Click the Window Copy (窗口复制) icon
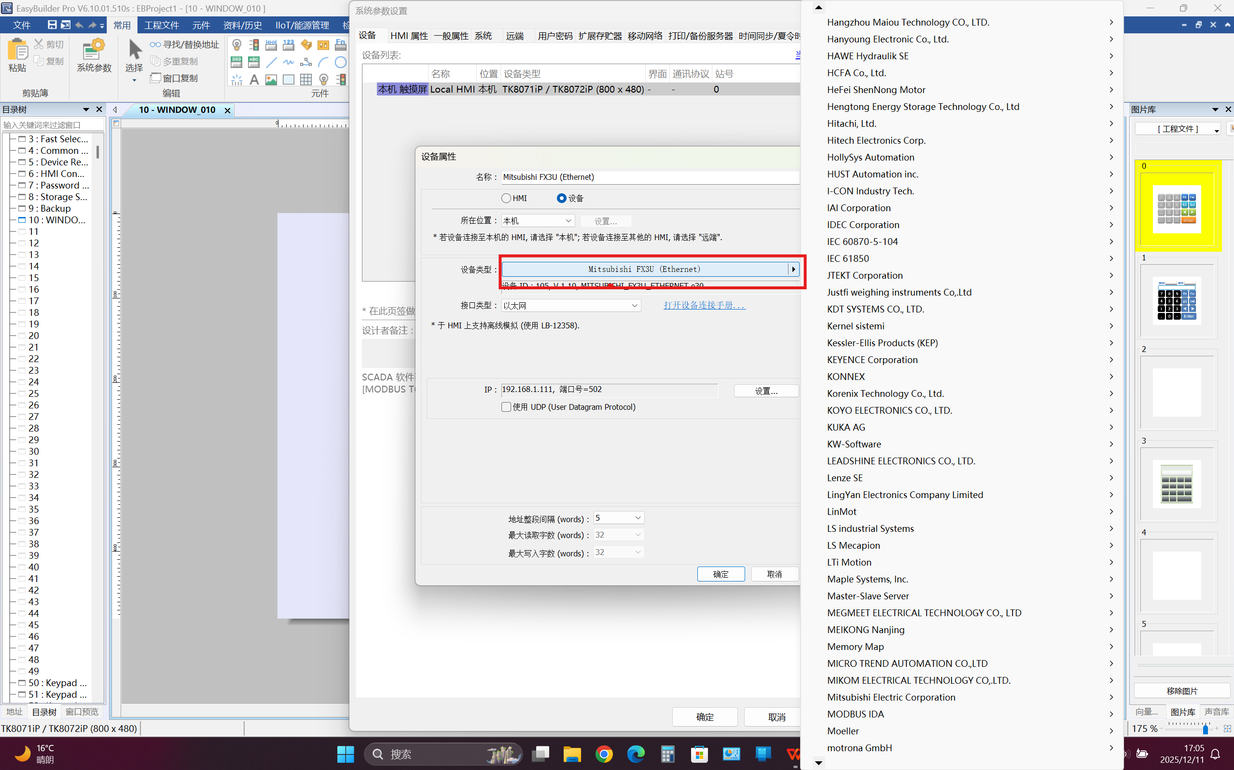 (155, 78)
